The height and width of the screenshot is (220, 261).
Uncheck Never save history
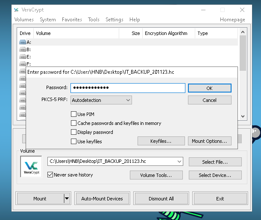(50, 175)
